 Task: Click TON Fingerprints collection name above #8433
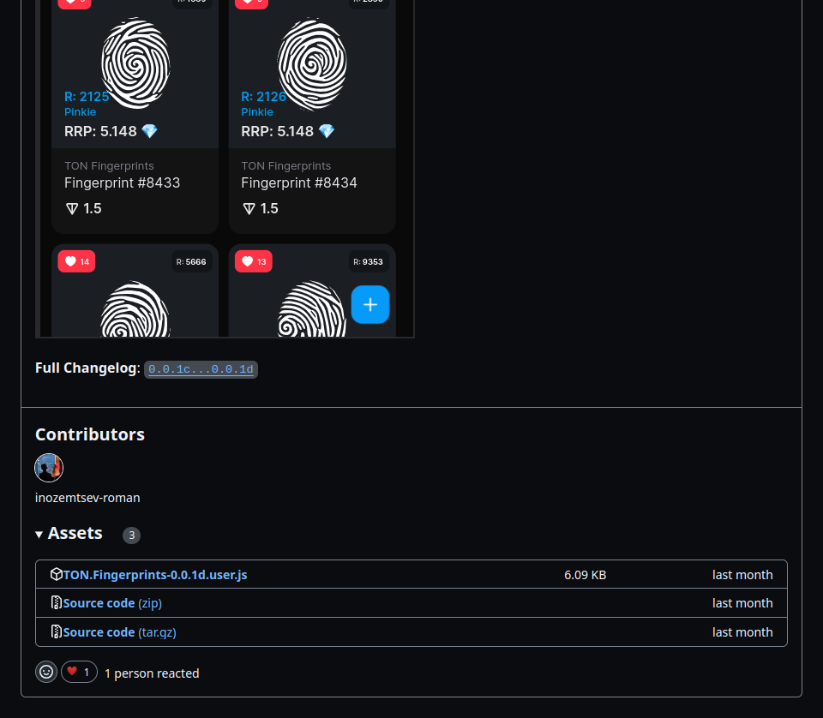tap(109, 165)
